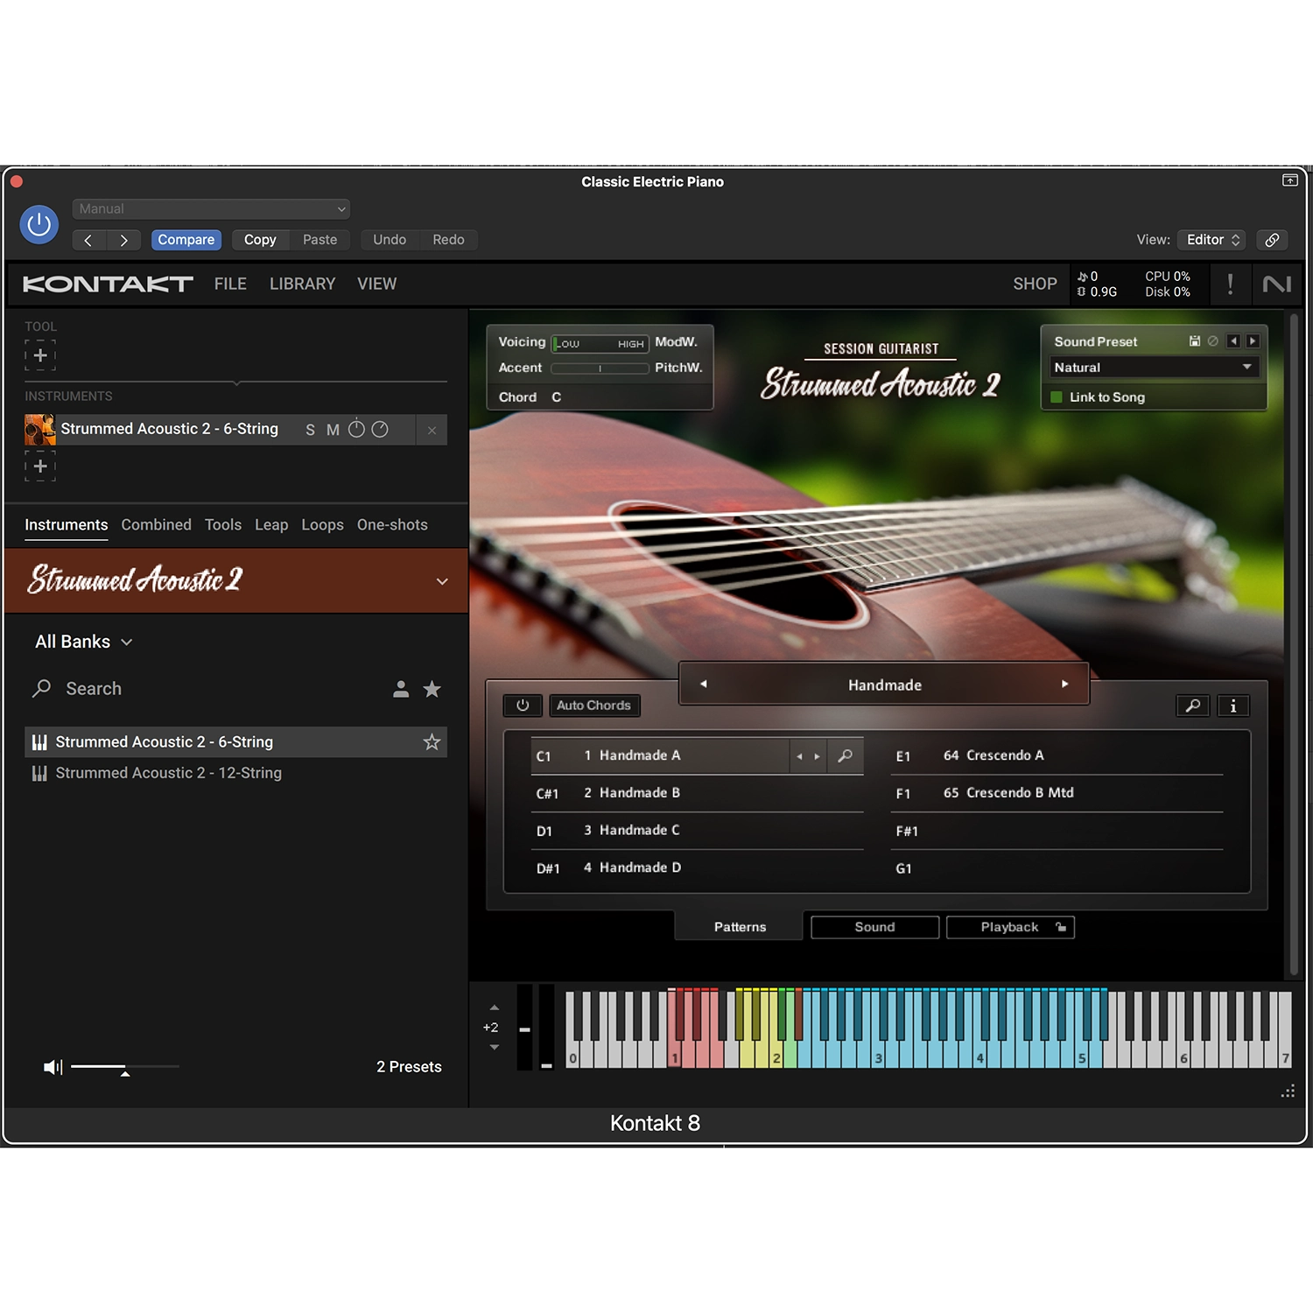Click the plugin power bypass button

pos(39,225)
